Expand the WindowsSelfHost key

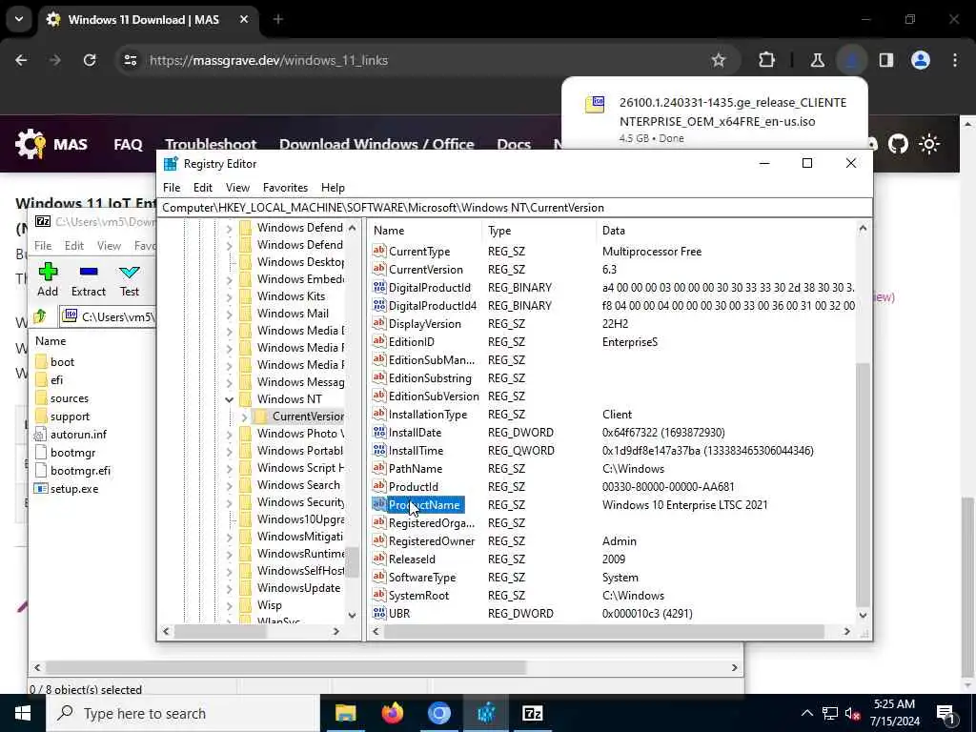[x=229, y=572]
